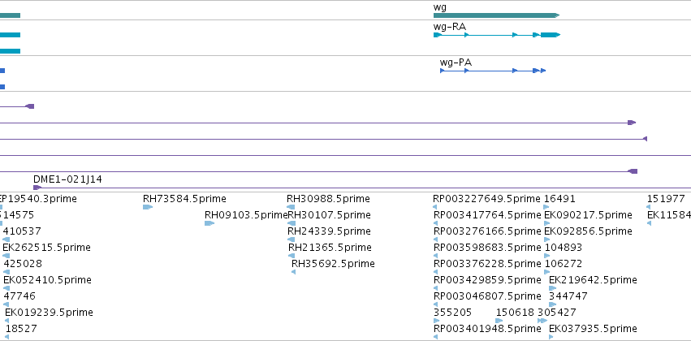
Task: Select feature labeled 104893
Action: click(564, 248)
